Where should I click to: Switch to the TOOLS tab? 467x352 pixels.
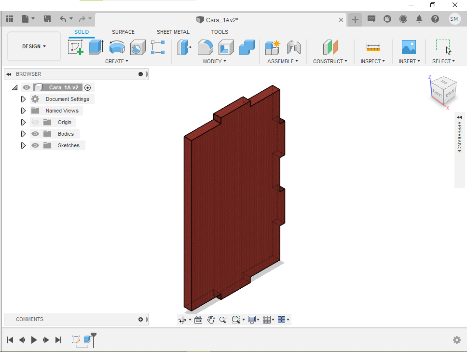point(220,32)
